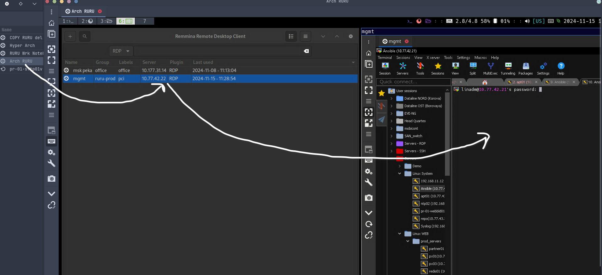The image size is (602, 275).
Task: Toggle scaled mode in mgmt session toolbar
Action: tap(369, 123)
